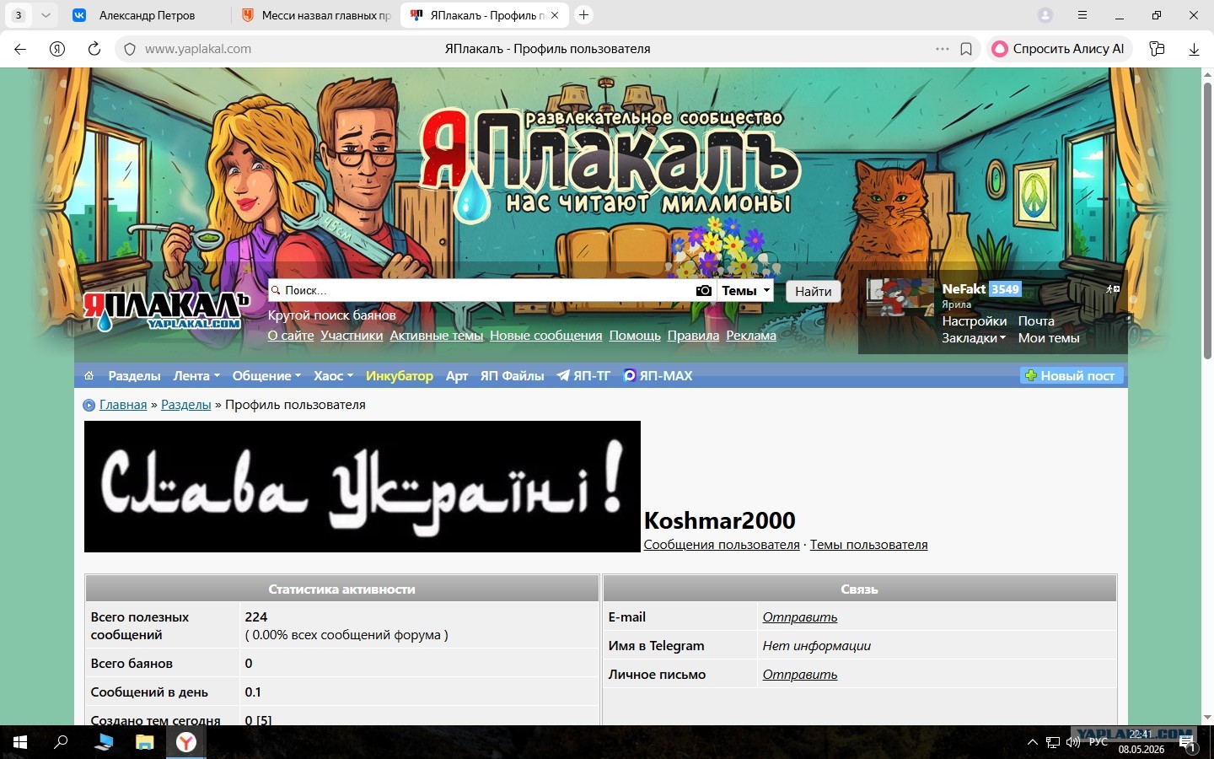Open the three-dots page actions menu

click(x=943, y=49)
